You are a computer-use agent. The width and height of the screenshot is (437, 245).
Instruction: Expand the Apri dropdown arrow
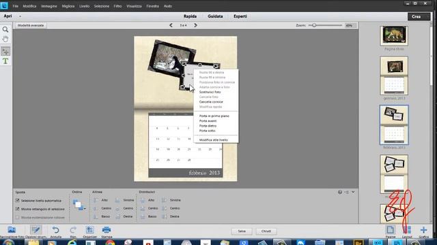click(x=20, y=16)
